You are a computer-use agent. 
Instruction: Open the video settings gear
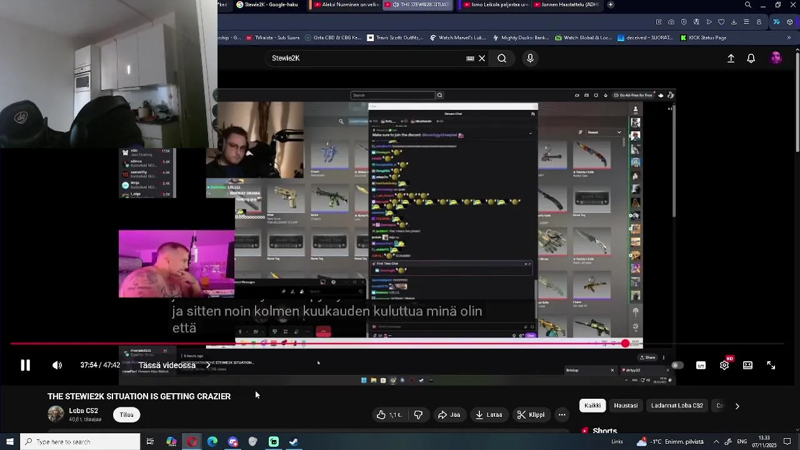pos(724,366)
